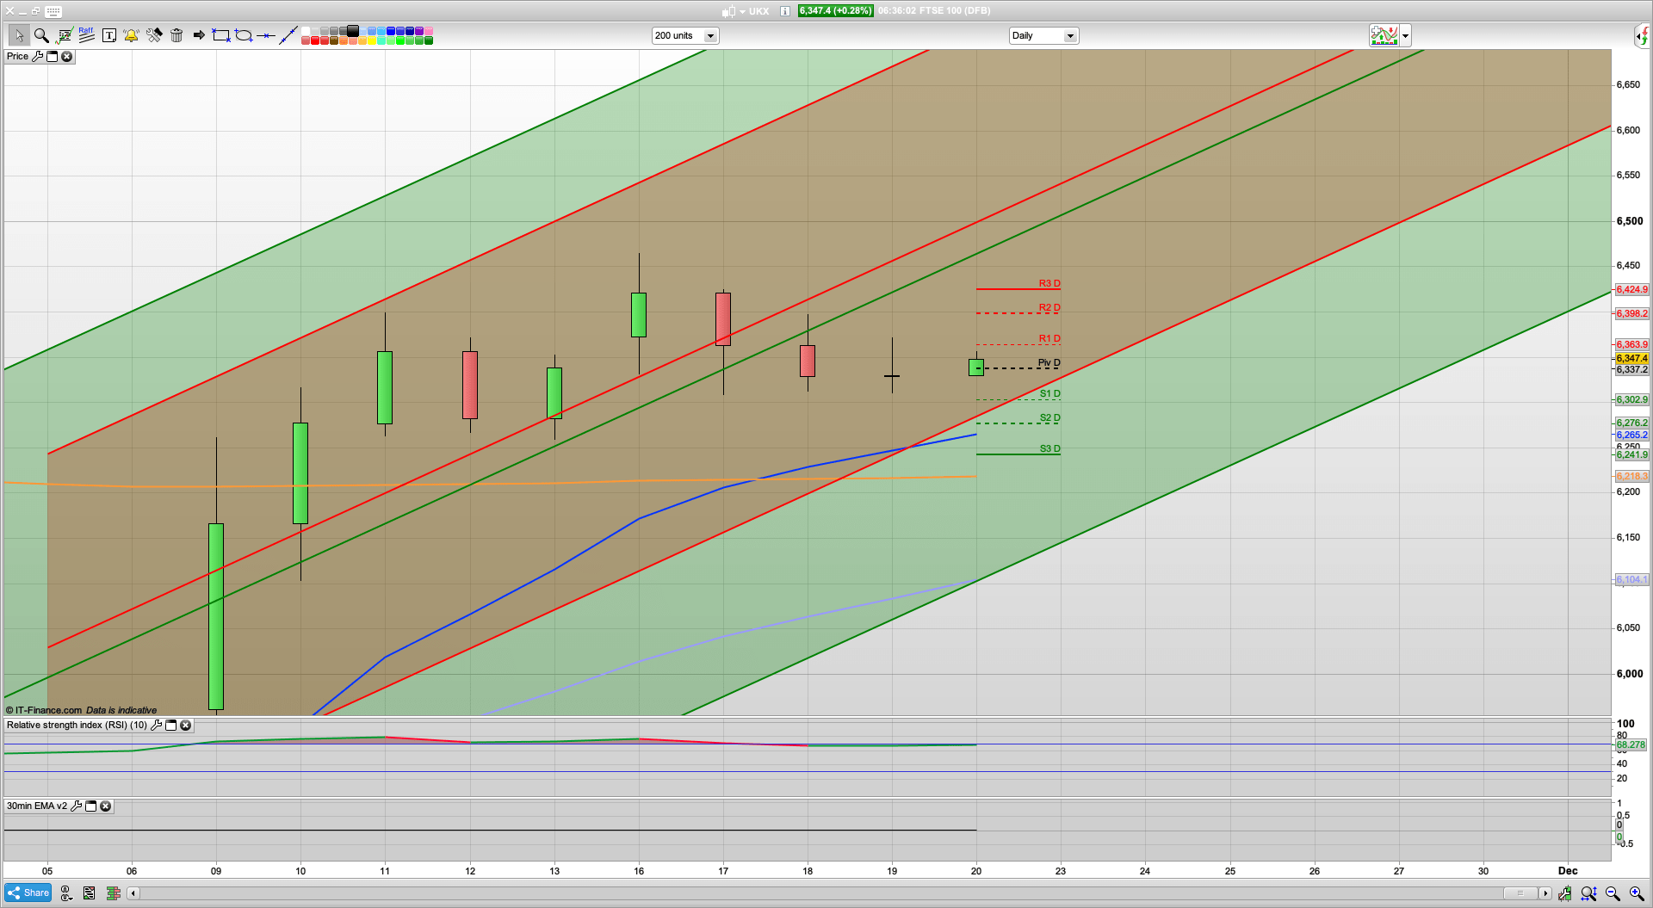Click the UKX instrument label
1653x908 pixels.
758,11
